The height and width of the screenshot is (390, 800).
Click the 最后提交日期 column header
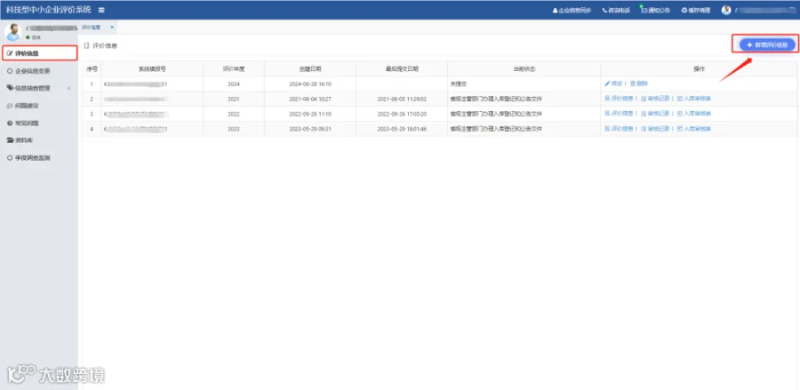click(402, 68)
